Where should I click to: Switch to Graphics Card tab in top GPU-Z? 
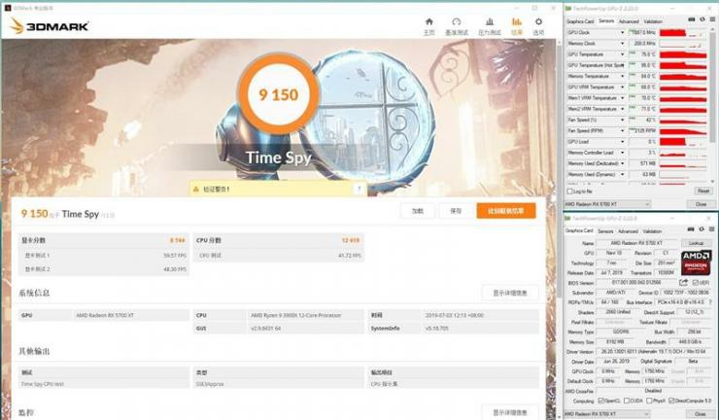click(x=580, y=21)
